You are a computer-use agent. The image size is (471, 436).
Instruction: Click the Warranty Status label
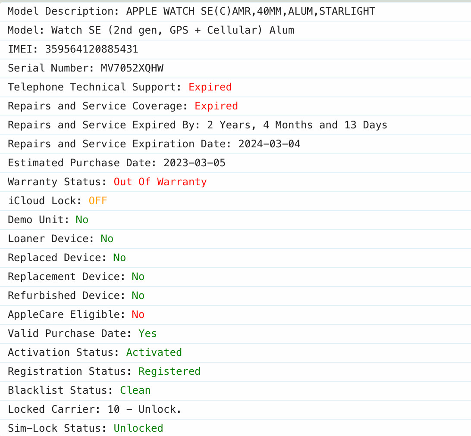[x=57, y=182]
